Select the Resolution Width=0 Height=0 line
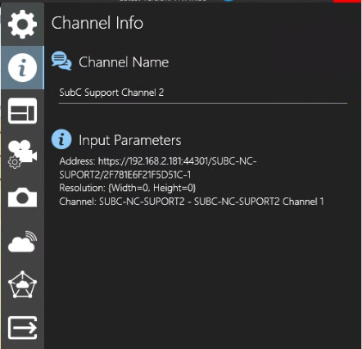Image resolution: width=362 pixels, height=349 pixels. [x=128, y=188]
